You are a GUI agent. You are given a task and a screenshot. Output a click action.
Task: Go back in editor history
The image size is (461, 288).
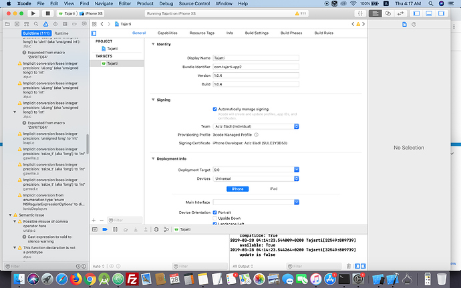coord(102,24)
